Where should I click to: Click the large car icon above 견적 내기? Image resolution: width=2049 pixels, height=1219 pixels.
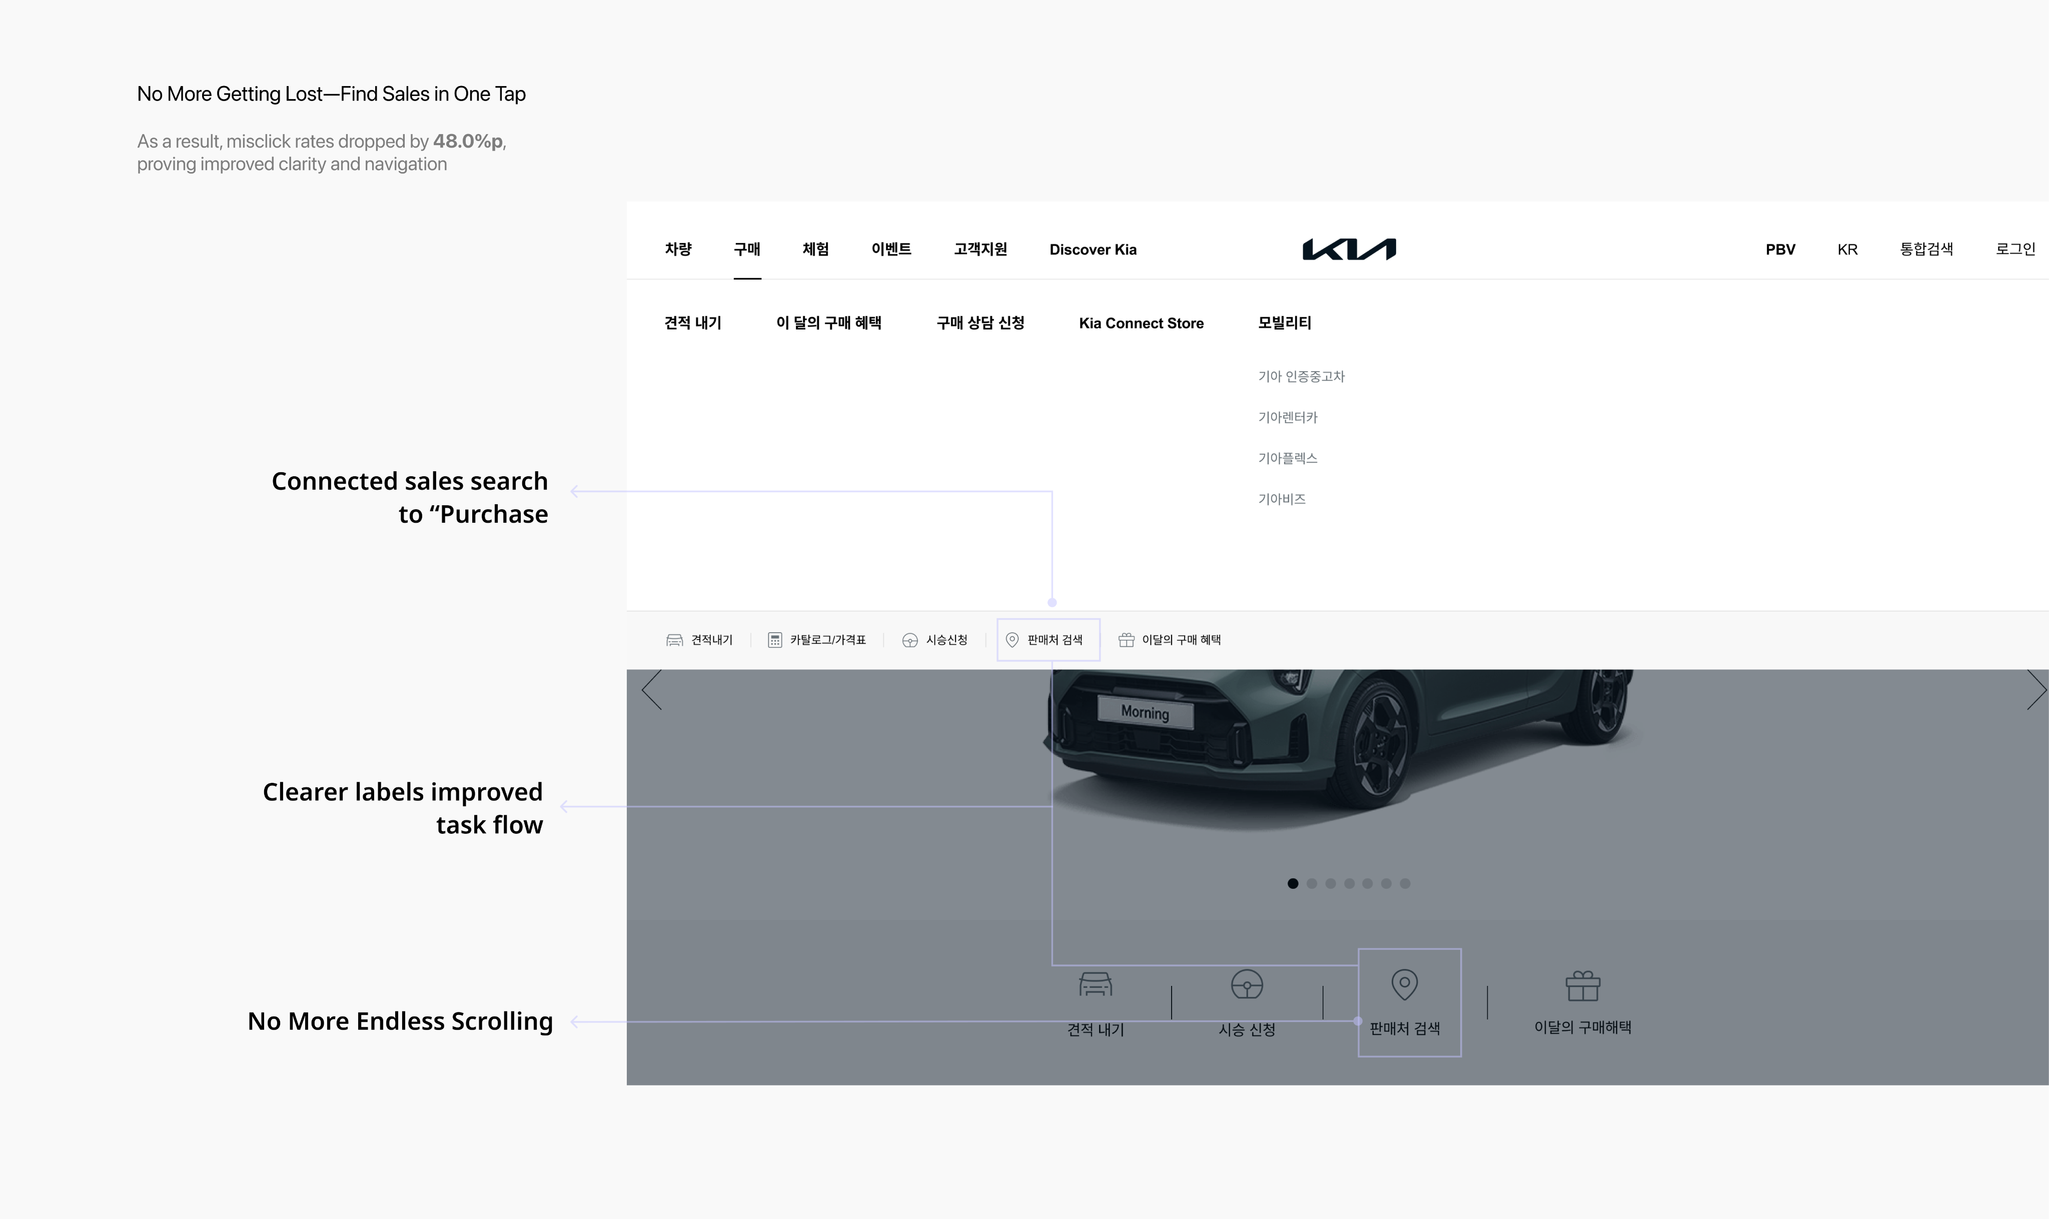(x=1095, y=984)
